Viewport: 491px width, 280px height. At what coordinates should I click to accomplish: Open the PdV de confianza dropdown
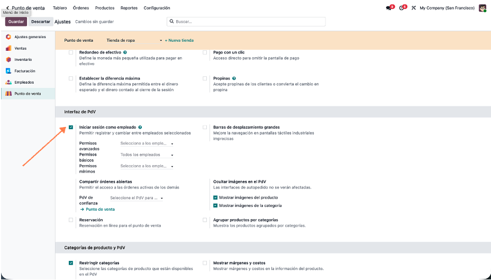pyautogui.click(x=137, y=198)
